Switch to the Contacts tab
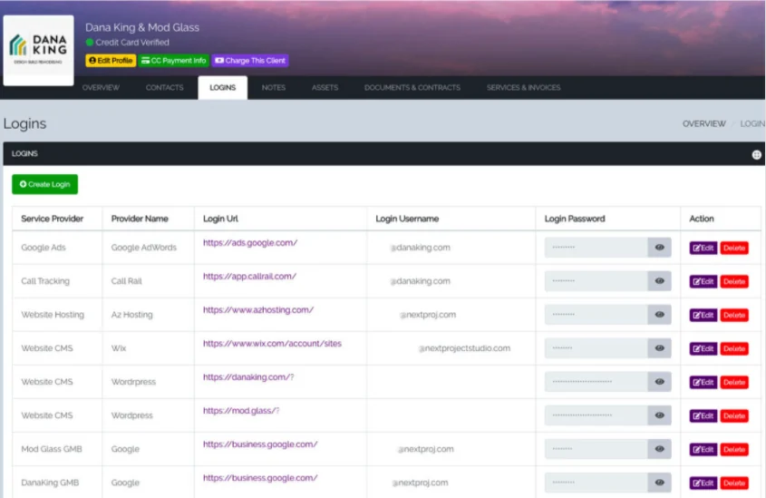The height and width of the screenshot is (498, 766). [x=165, y=87]
